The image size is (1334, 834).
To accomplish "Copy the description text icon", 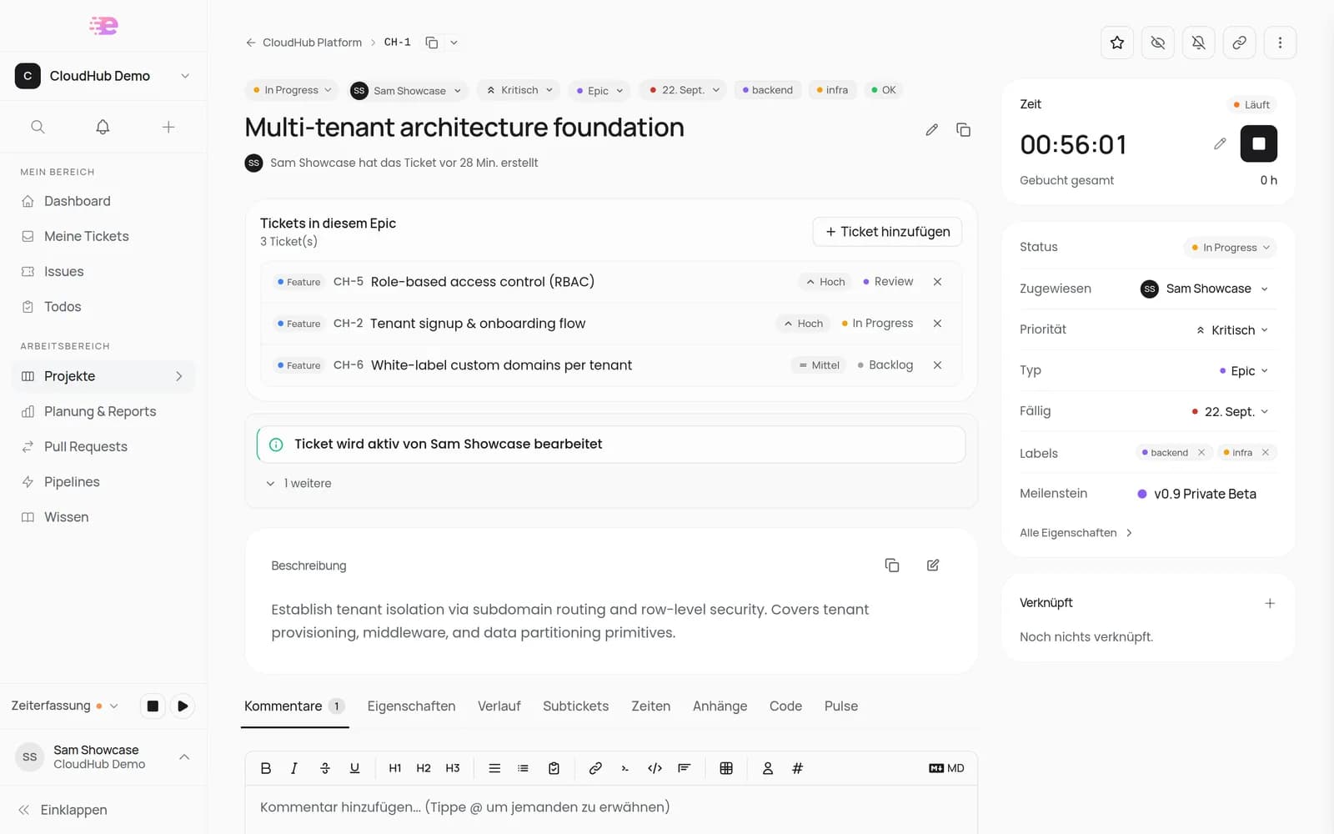I will (892, 565).
